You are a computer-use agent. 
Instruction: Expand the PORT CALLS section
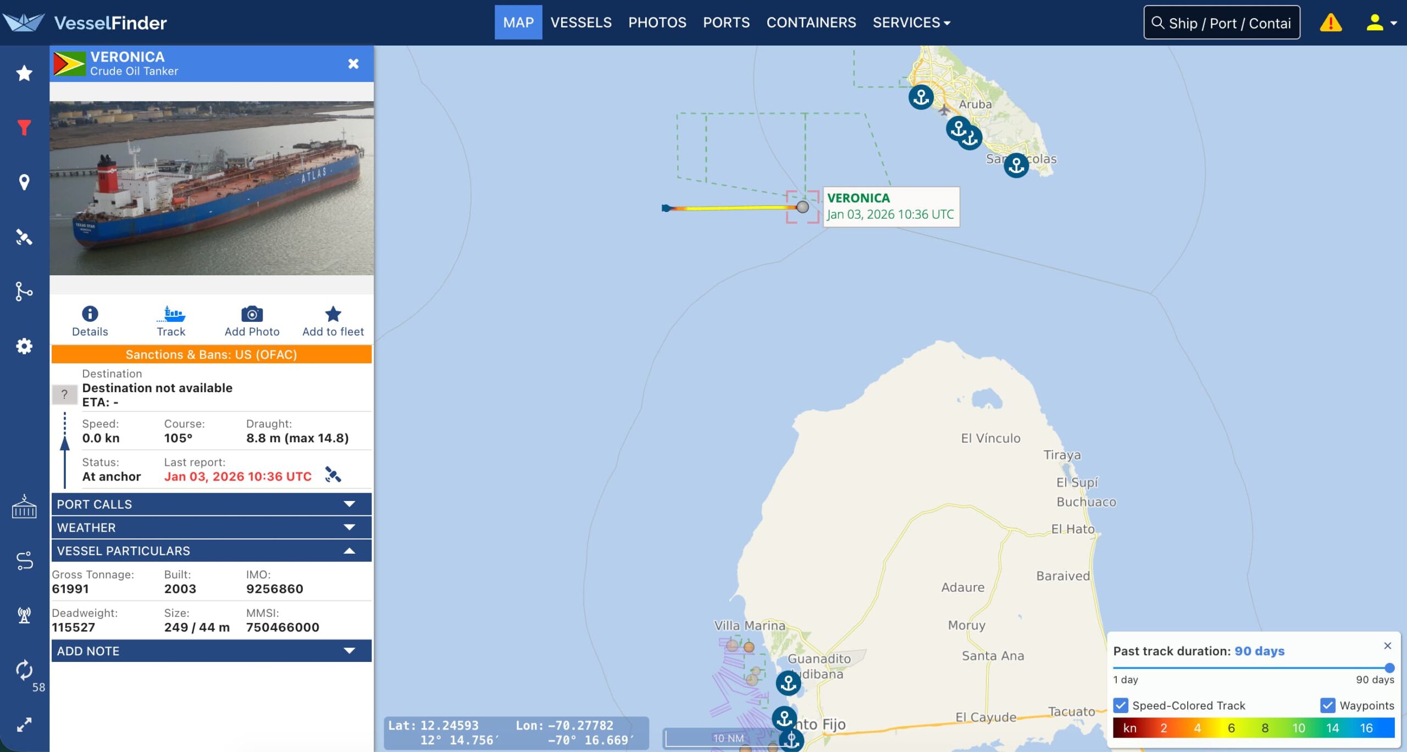(212, 504)
